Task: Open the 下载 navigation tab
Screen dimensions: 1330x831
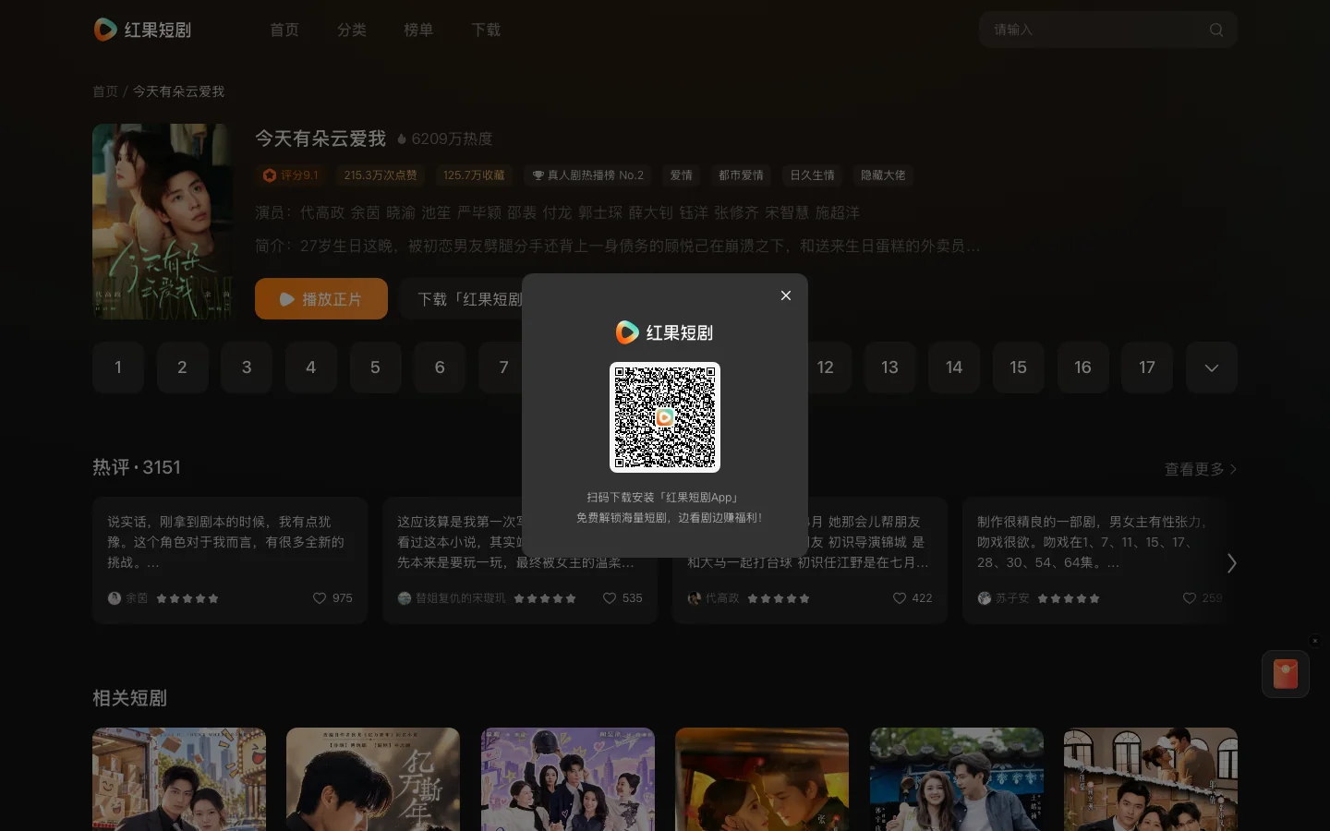Action: [x=486, y=30]
